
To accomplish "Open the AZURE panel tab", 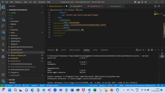I will [95, 50].
